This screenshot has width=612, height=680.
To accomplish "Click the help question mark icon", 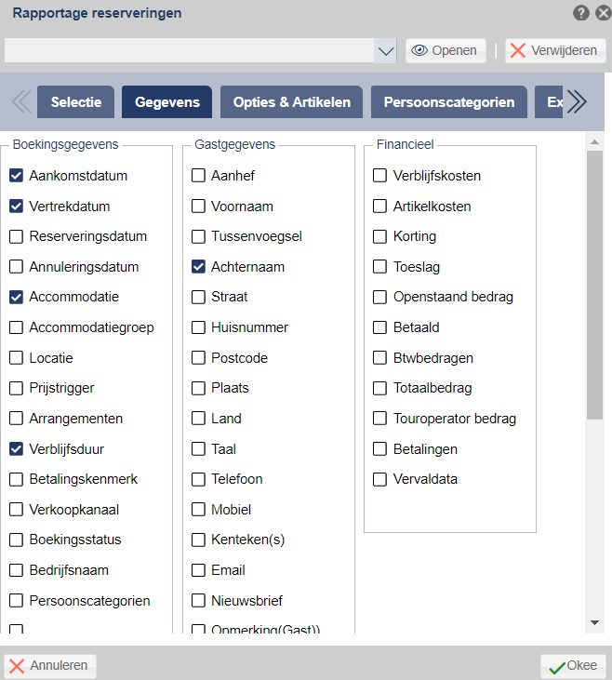I will [x=580, y=13].
